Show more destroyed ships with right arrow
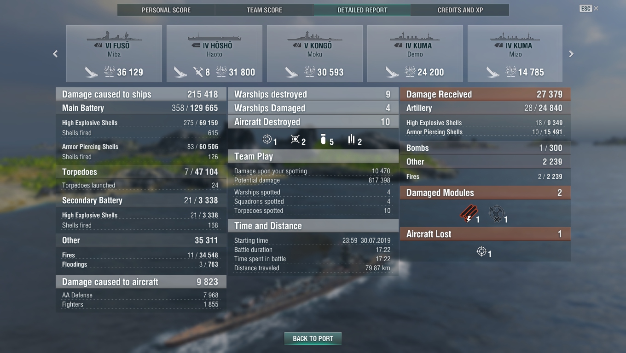The width and height of the screenshot is (626, 353). point(571,54)
